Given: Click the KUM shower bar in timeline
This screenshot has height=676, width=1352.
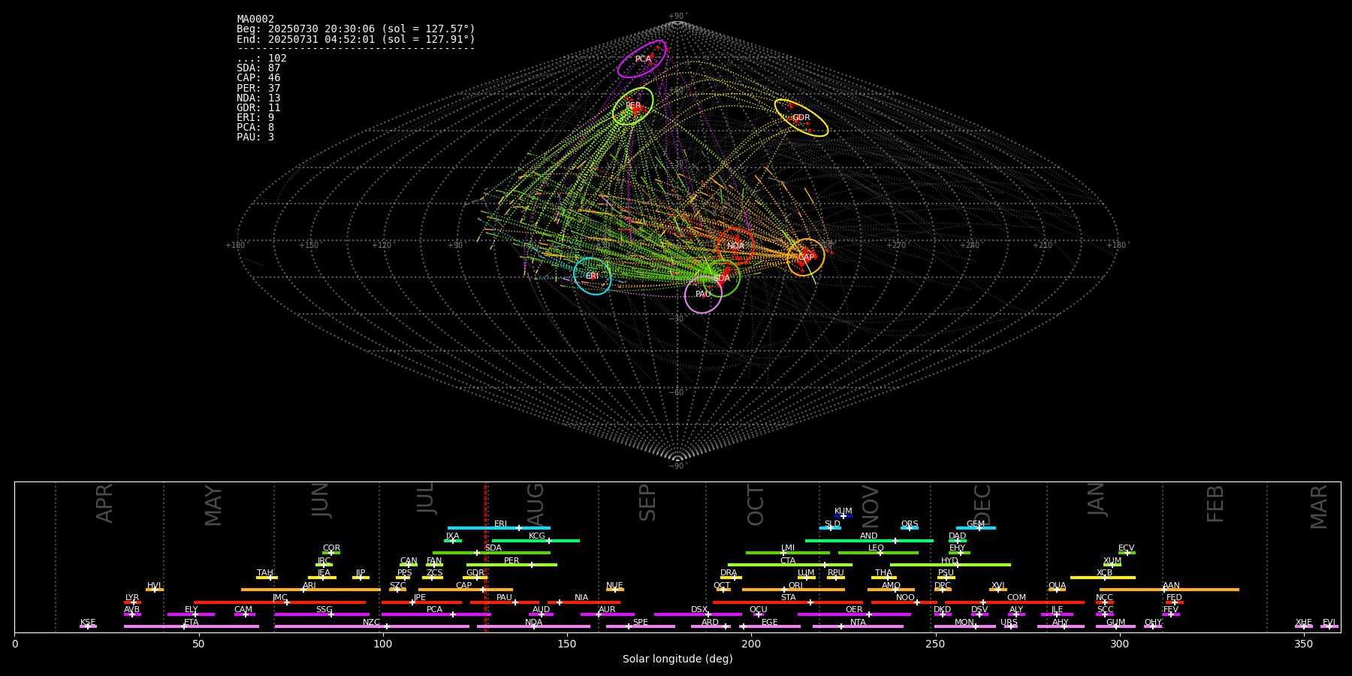Looking at the screenshot, I should 843,516.
